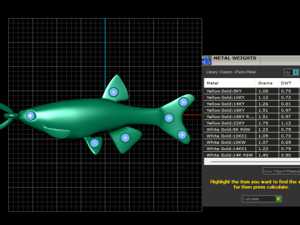Click the 1.12 DWT cell for 22KY

(x=289, y=123)
